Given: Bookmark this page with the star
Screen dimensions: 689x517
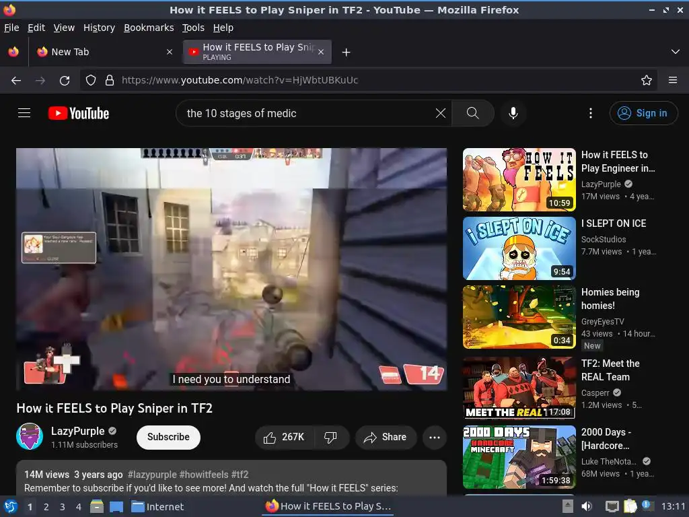Looking at the screenshot, I should pos(646,81).
